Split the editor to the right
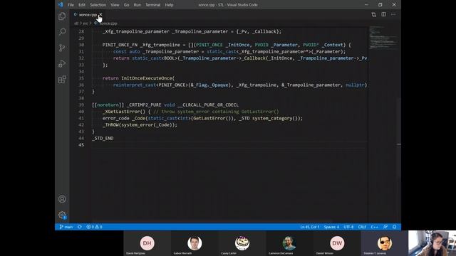This screenshot has height=256, width=456. click(x=383, y=14)
